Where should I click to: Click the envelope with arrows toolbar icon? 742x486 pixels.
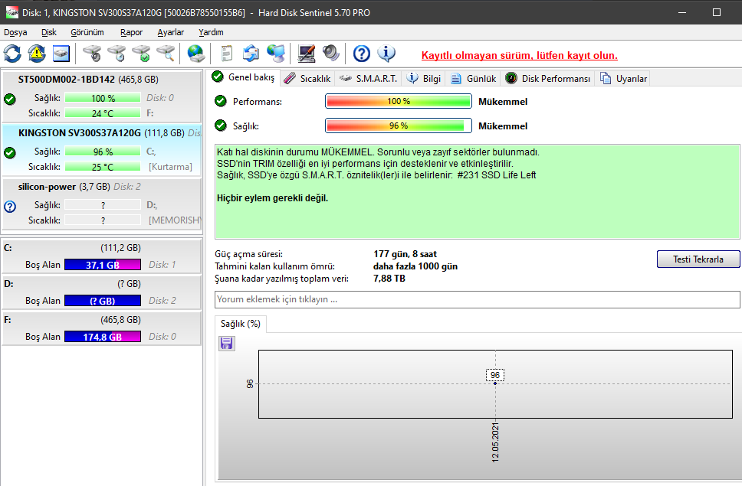pyautogui.click(x=251, y=54)
